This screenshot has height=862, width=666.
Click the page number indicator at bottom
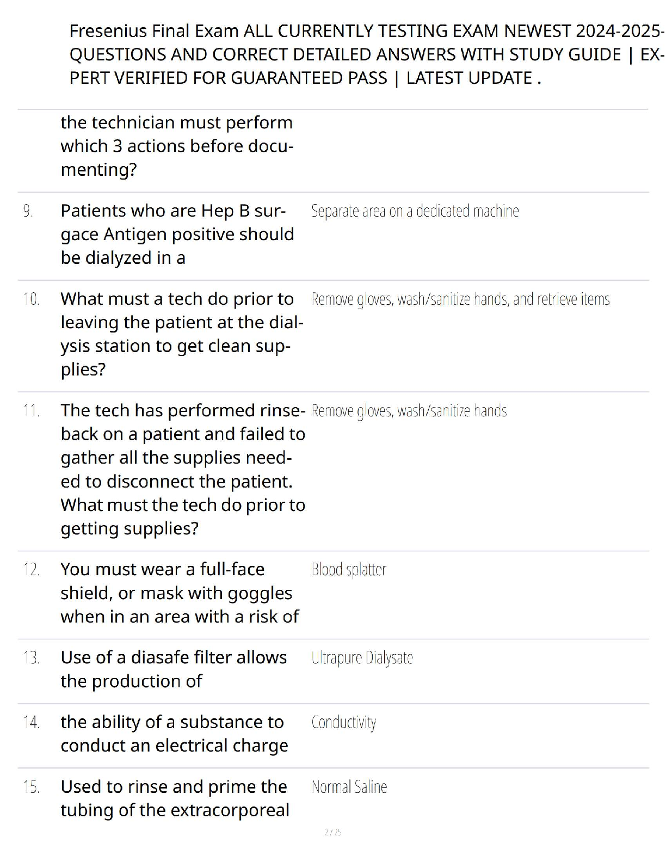tap(332, 832)
